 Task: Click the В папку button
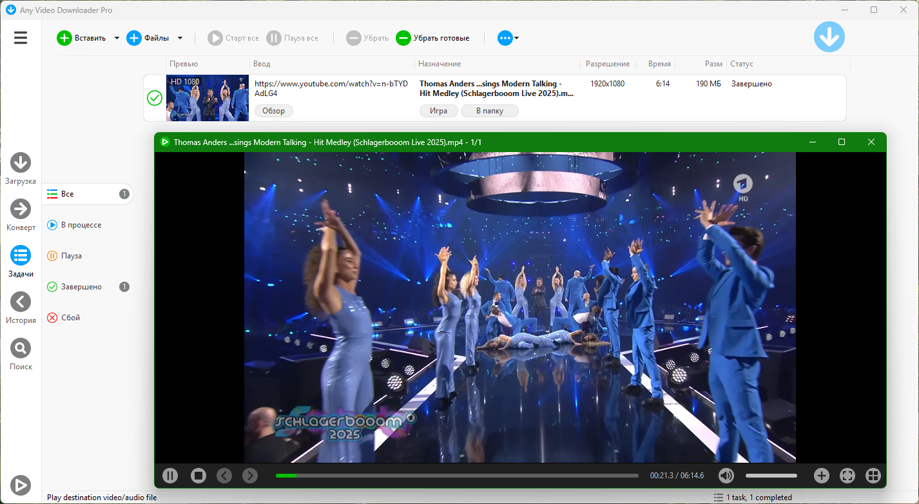point(490,111)
